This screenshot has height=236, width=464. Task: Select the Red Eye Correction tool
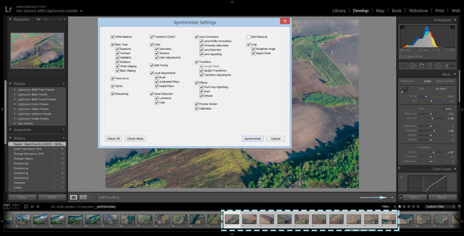(x=422, y=65)
